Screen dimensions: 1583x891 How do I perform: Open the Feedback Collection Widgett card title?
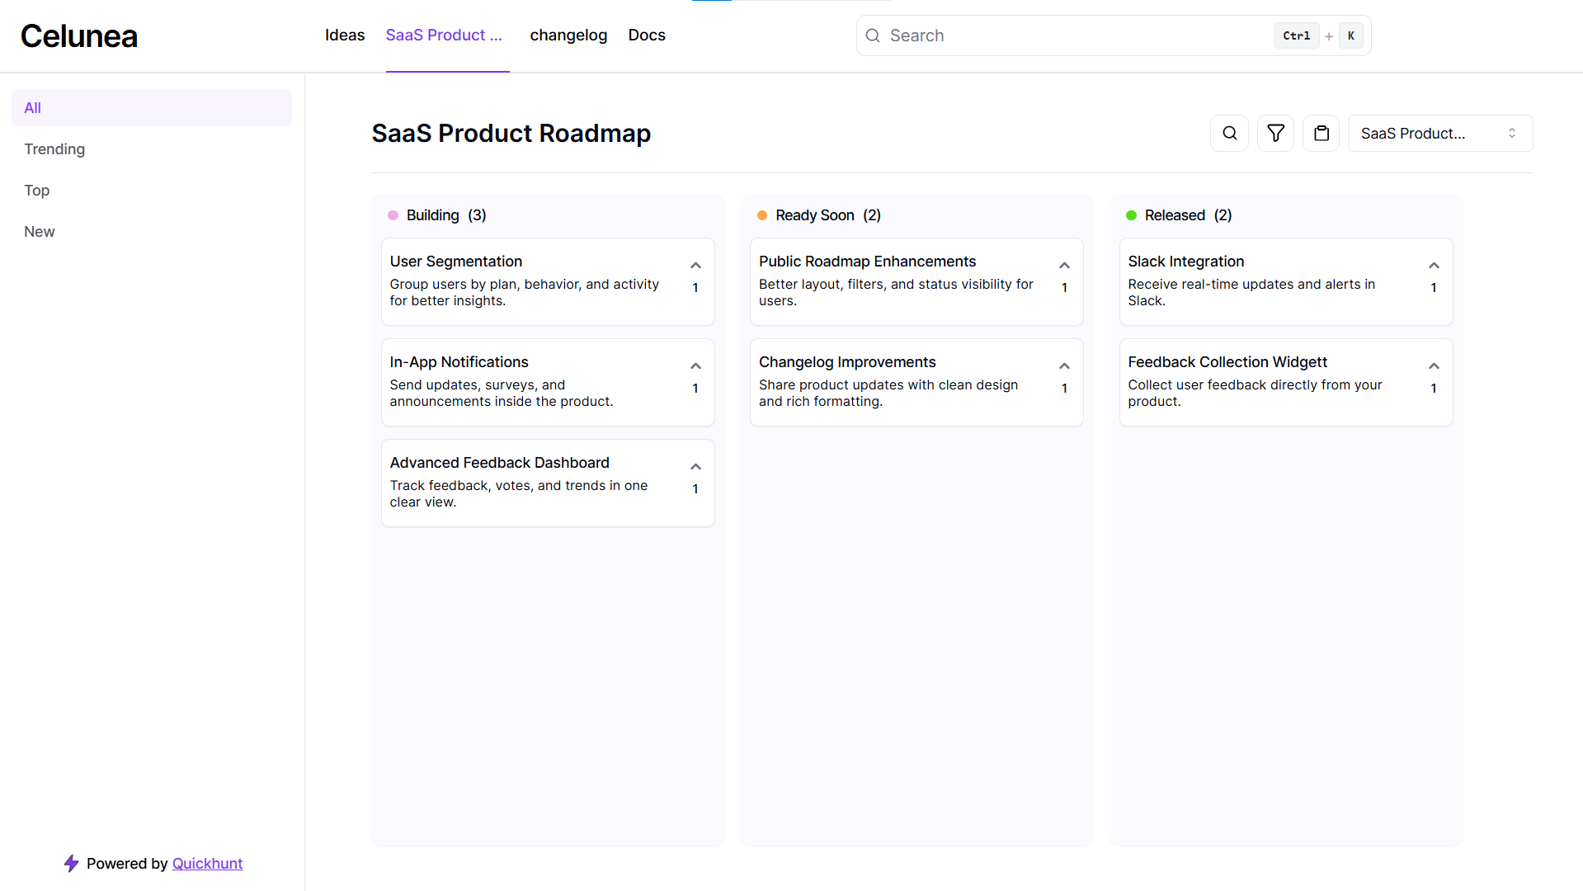point(1227,361)
